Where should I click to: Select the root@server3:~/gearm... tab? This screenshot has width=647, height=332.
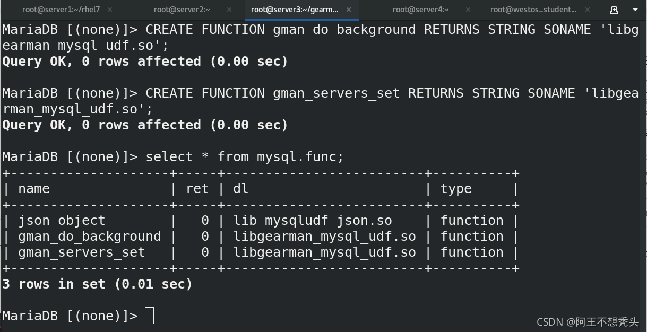tap(295, 10)
